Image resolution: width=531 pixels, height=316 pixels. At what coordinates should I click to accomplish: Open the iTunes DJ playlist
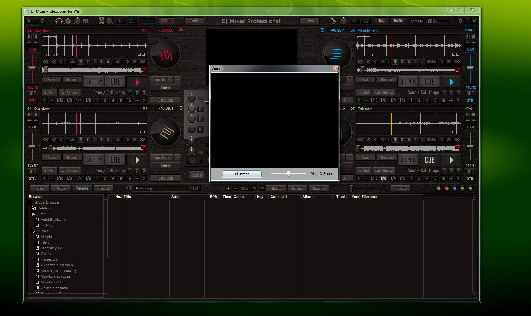pos(49,259)
